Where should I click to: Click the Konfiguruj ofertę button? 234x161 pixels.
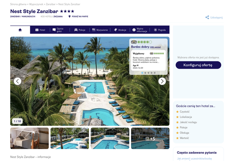coord(198,65)
